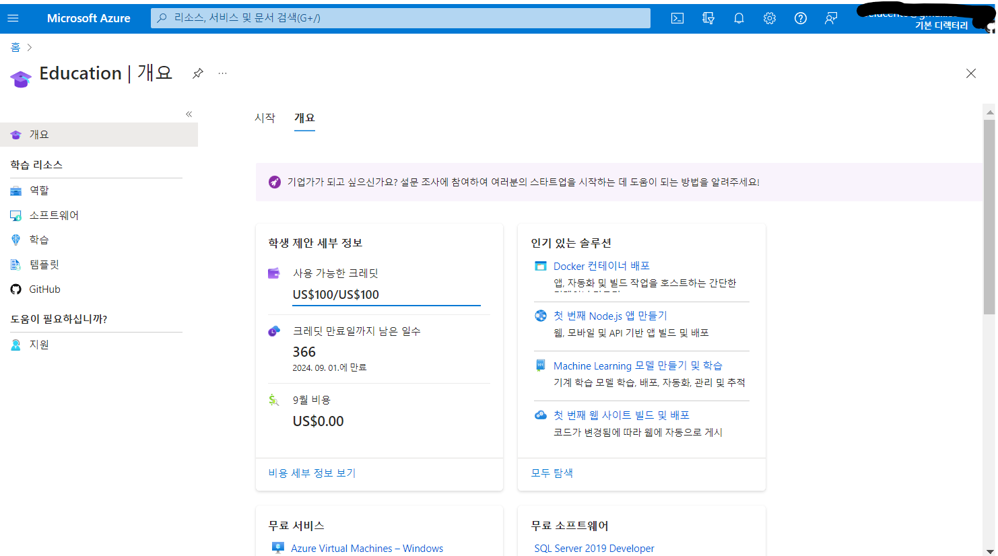
Task: Click the Machine Learning icon
Action: 541,366
